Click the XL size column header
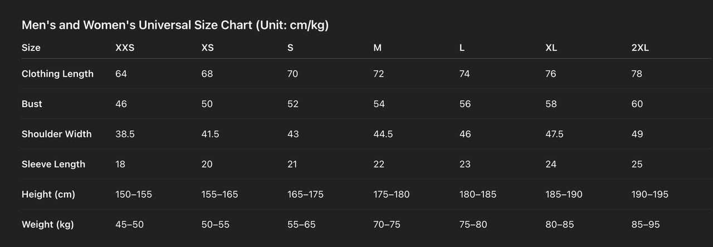The height and width of the screenshot is (247, 713). [551, 48]
